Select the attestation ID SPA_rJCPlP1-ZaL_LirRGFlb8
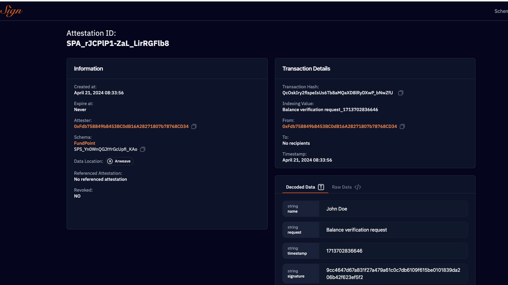Screen dimensions: 508x285 pyautogui.click(x=118, y=44)
